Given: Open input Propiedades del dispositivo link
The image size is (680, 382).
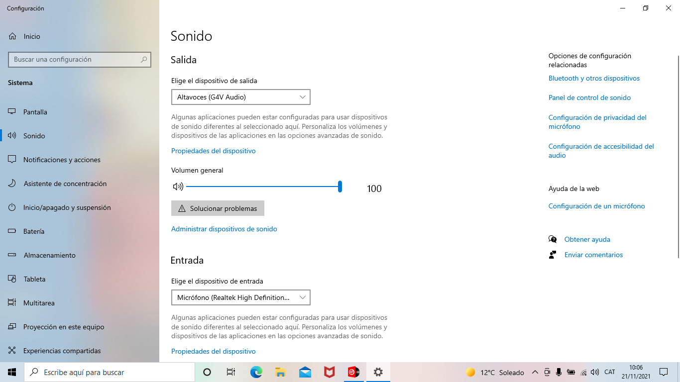Looking at the screenshot, I should (x=214, y=351).
